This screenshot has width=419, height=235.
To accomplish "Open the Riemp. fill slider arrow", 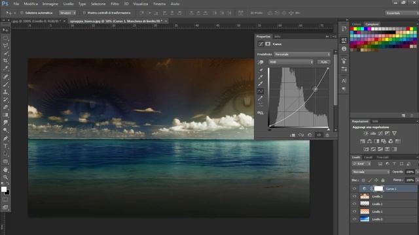I will click(417, 180).
